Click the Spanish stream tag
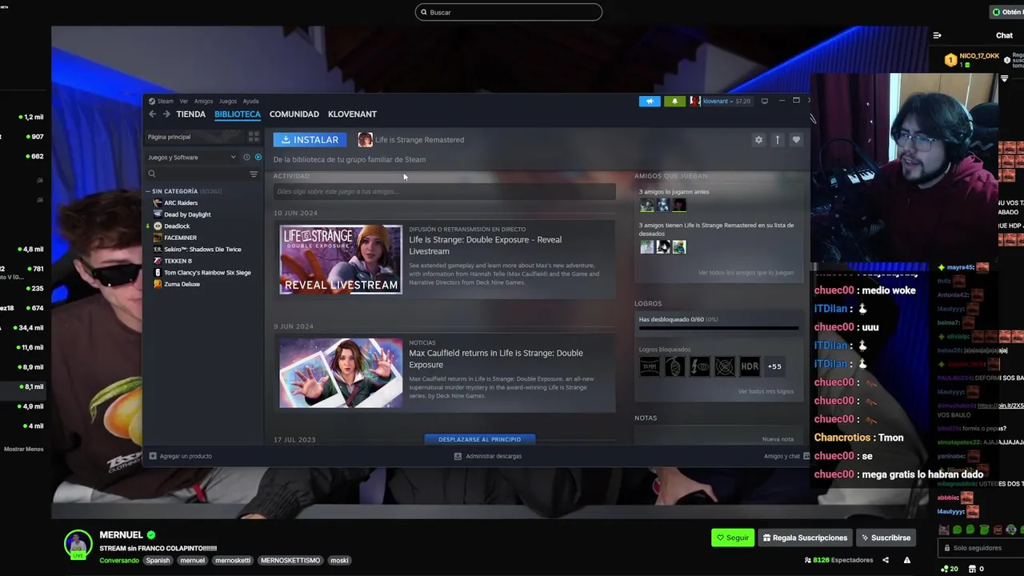This screenshot has width=1024, height=576. (x=158, y=560)
